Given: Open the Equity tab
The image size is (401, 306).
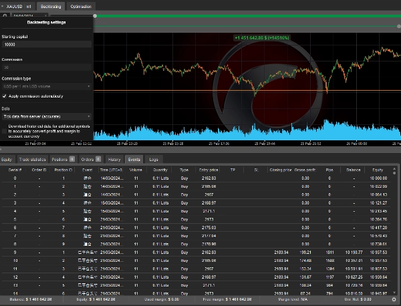Looking at the screenshot, I should click(x=7, y=160).
